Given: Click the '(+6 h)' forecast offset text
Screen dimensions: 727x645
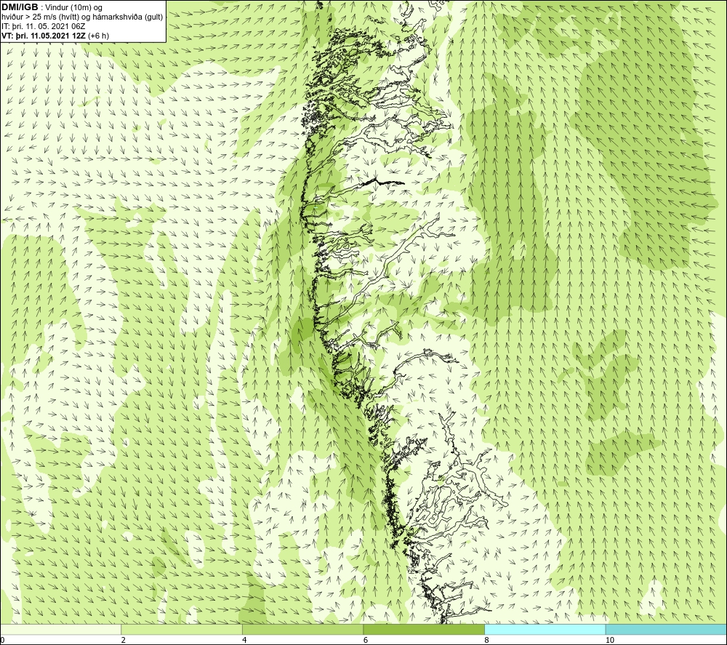Looking at the screenshot, I should click(98, 36).
